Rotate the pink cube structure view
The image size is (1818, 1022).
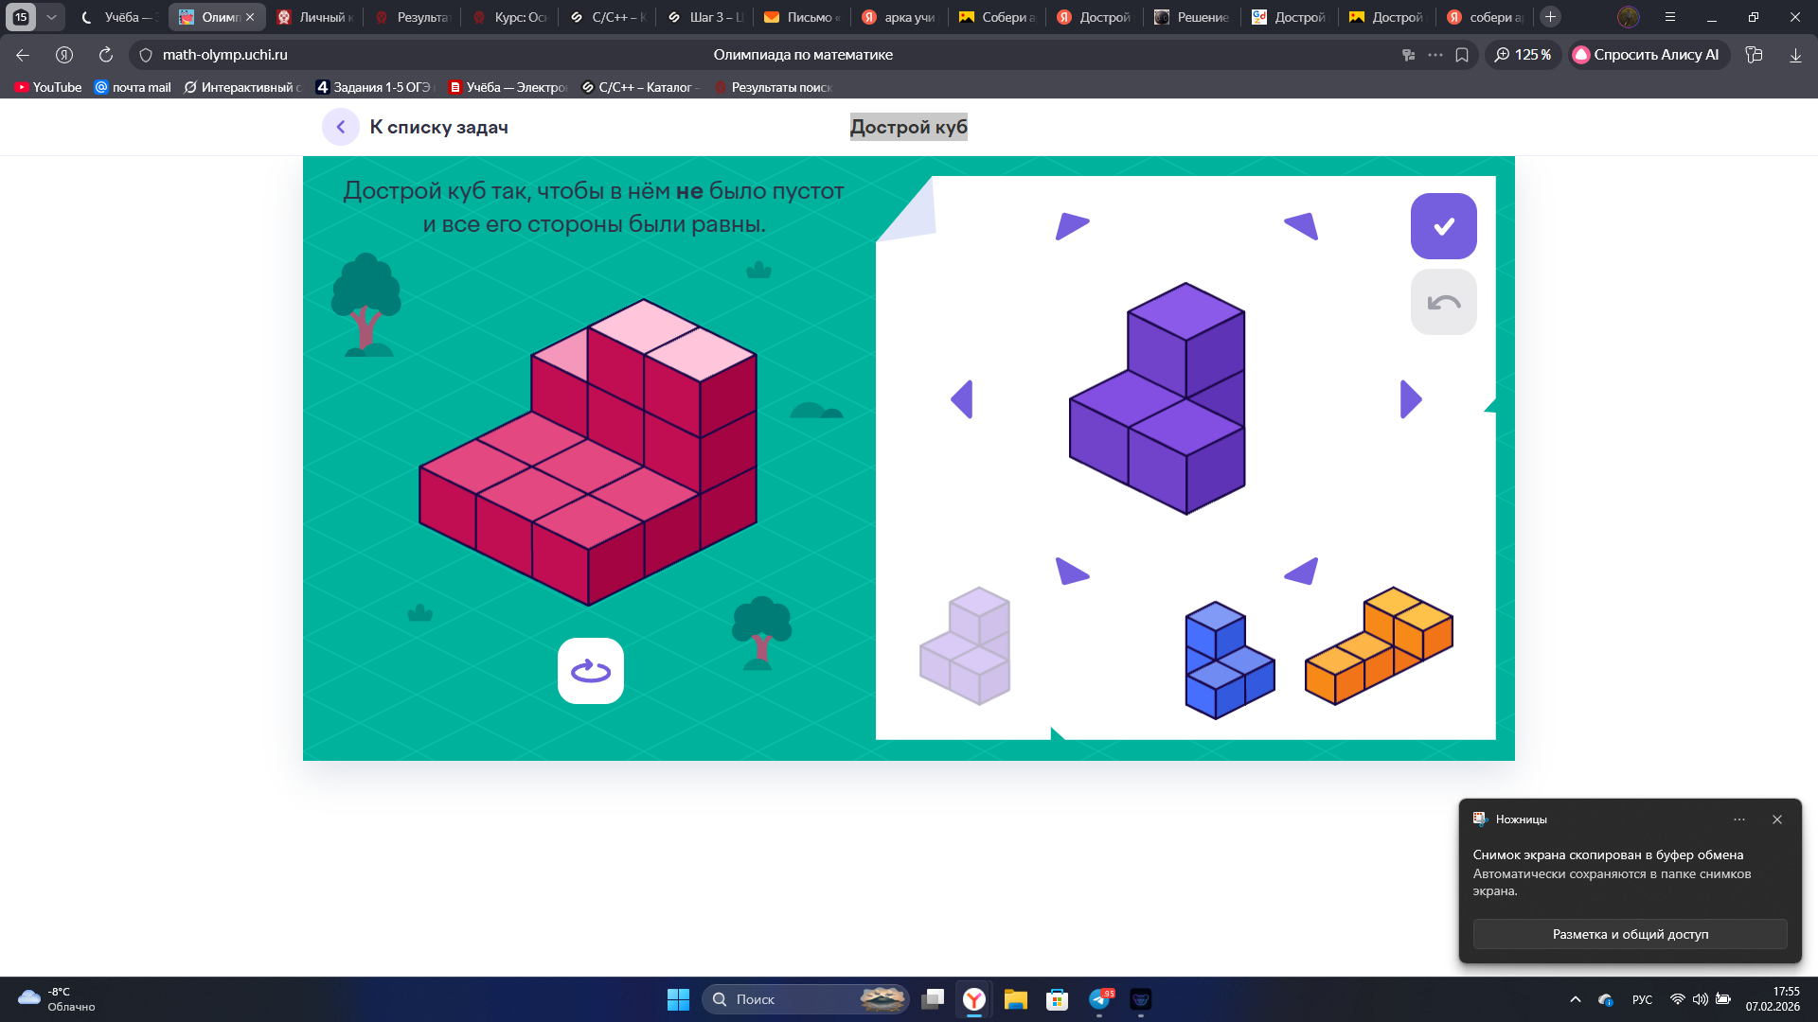coord(590,671)
